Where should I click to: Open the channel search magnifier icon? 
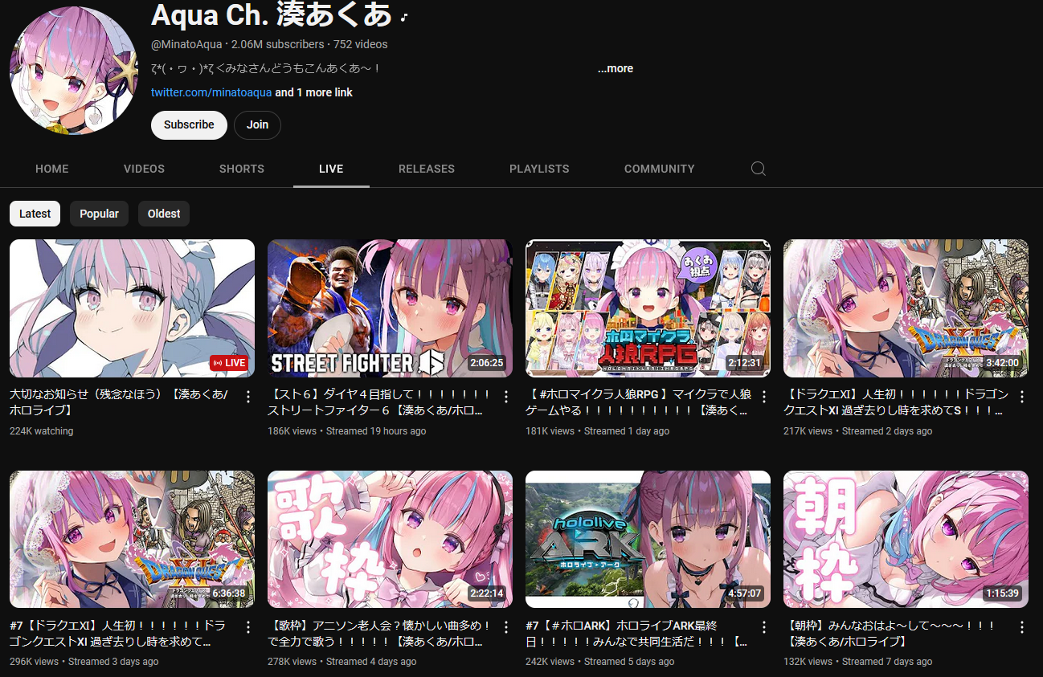[x=758, y=169]
